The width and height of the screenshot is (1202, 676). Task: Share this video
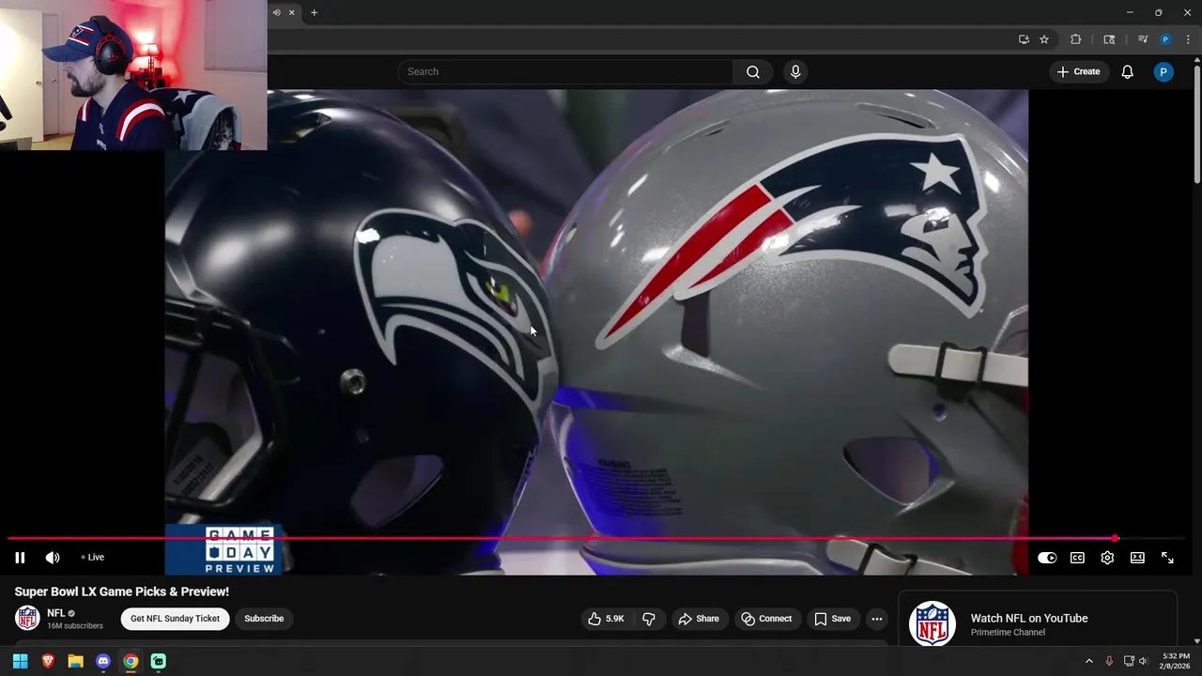[x=699, y=619]
